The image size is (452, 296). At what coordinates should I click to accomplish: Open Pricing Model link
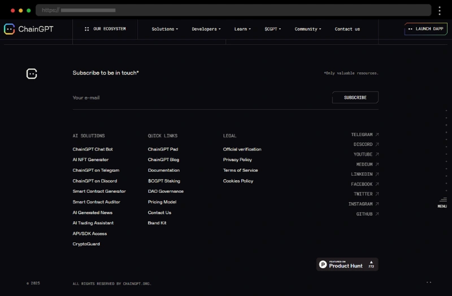pyautogui.click(x=162, y=202)
